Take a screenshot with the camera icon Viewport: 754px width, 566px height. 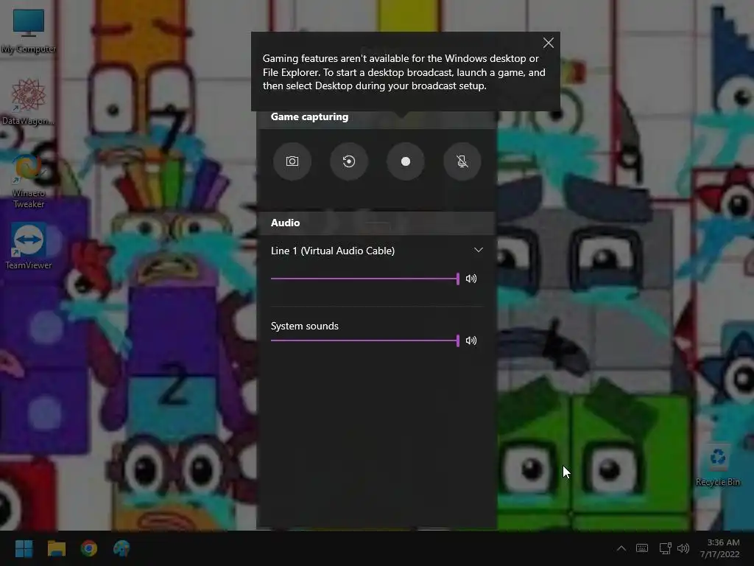click(292, 161)
